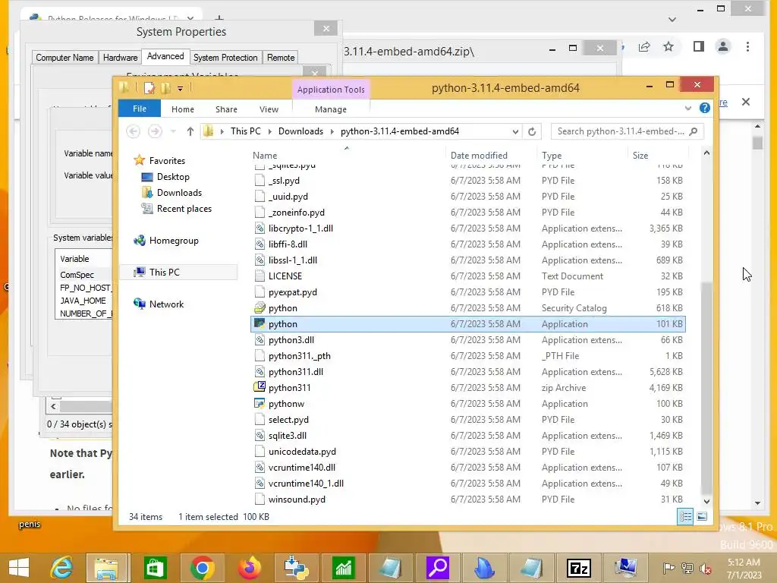This screenshot has height=583, width=777.
Task: Click the Explorer file list scrollbar thumb
Action: [706, 386]
